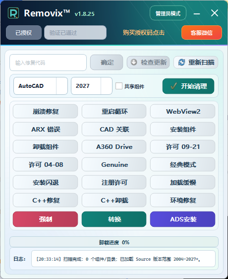This screenshot has width=228, height=279.
Task: Click the red 强制 button
Action: pos(45,219)
